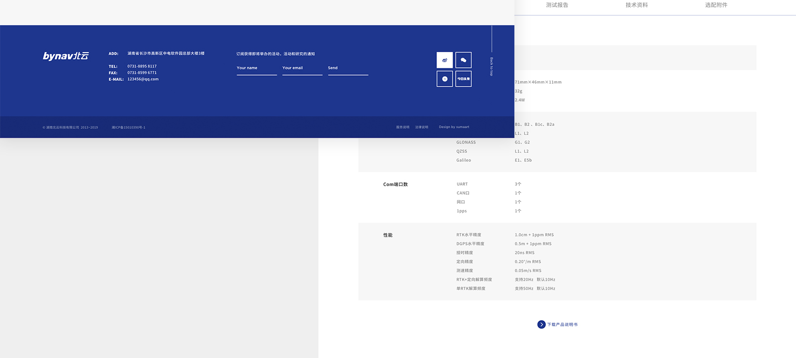Viewport: 796px width, 358px height.
Task: Click the Design by sumaart link
Action: [454, 127]
